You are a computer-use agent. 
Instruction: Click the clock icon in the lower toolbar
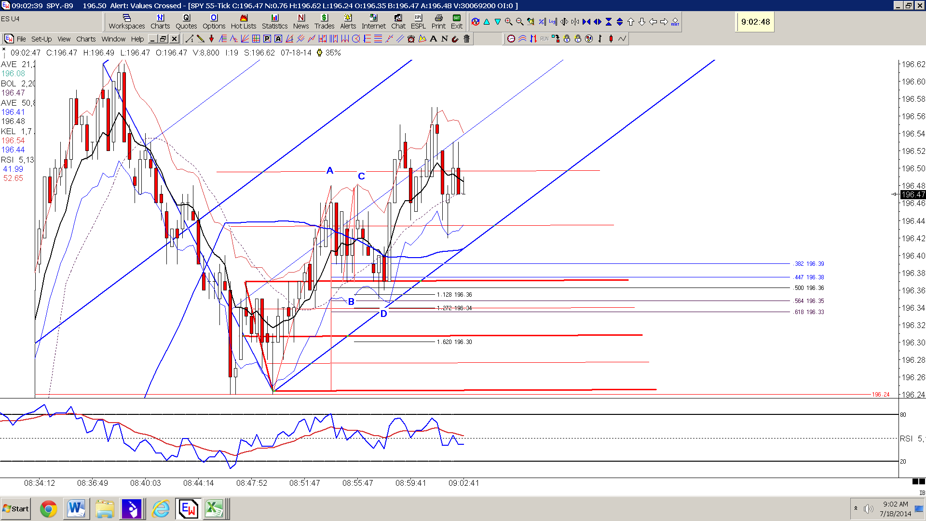point(511,39)
